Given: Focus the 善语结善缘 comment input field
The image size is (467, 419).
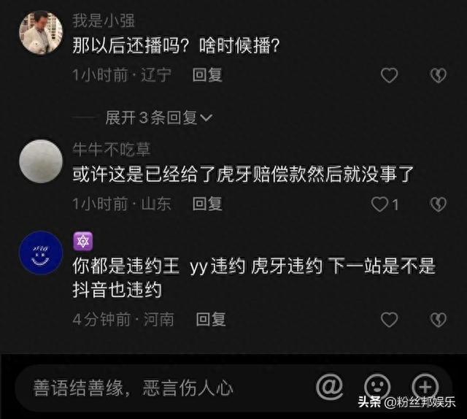Looking at the screenshot, I should click(167, 388).
